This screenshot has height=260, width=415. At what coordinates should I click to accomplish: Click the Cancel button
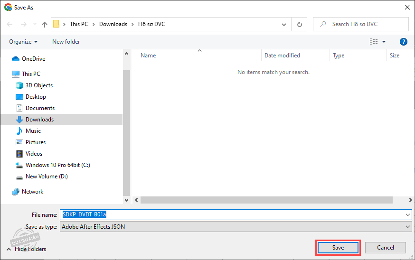(x=386, y=248)
